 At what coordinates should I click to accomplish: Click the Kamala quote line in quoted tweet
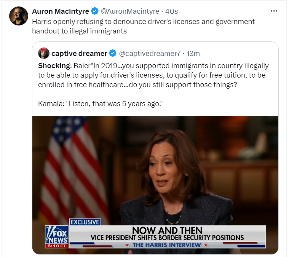100,103
